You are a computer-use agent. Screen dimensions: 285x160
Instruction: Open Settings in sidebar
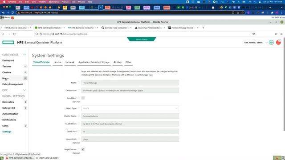(7, 132)
